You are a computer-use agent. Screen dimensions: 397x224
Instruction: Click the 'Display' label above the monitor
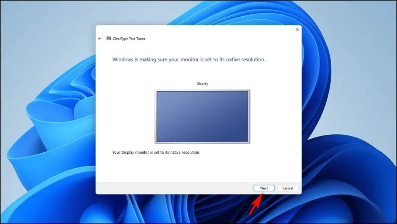coord(202,83)
